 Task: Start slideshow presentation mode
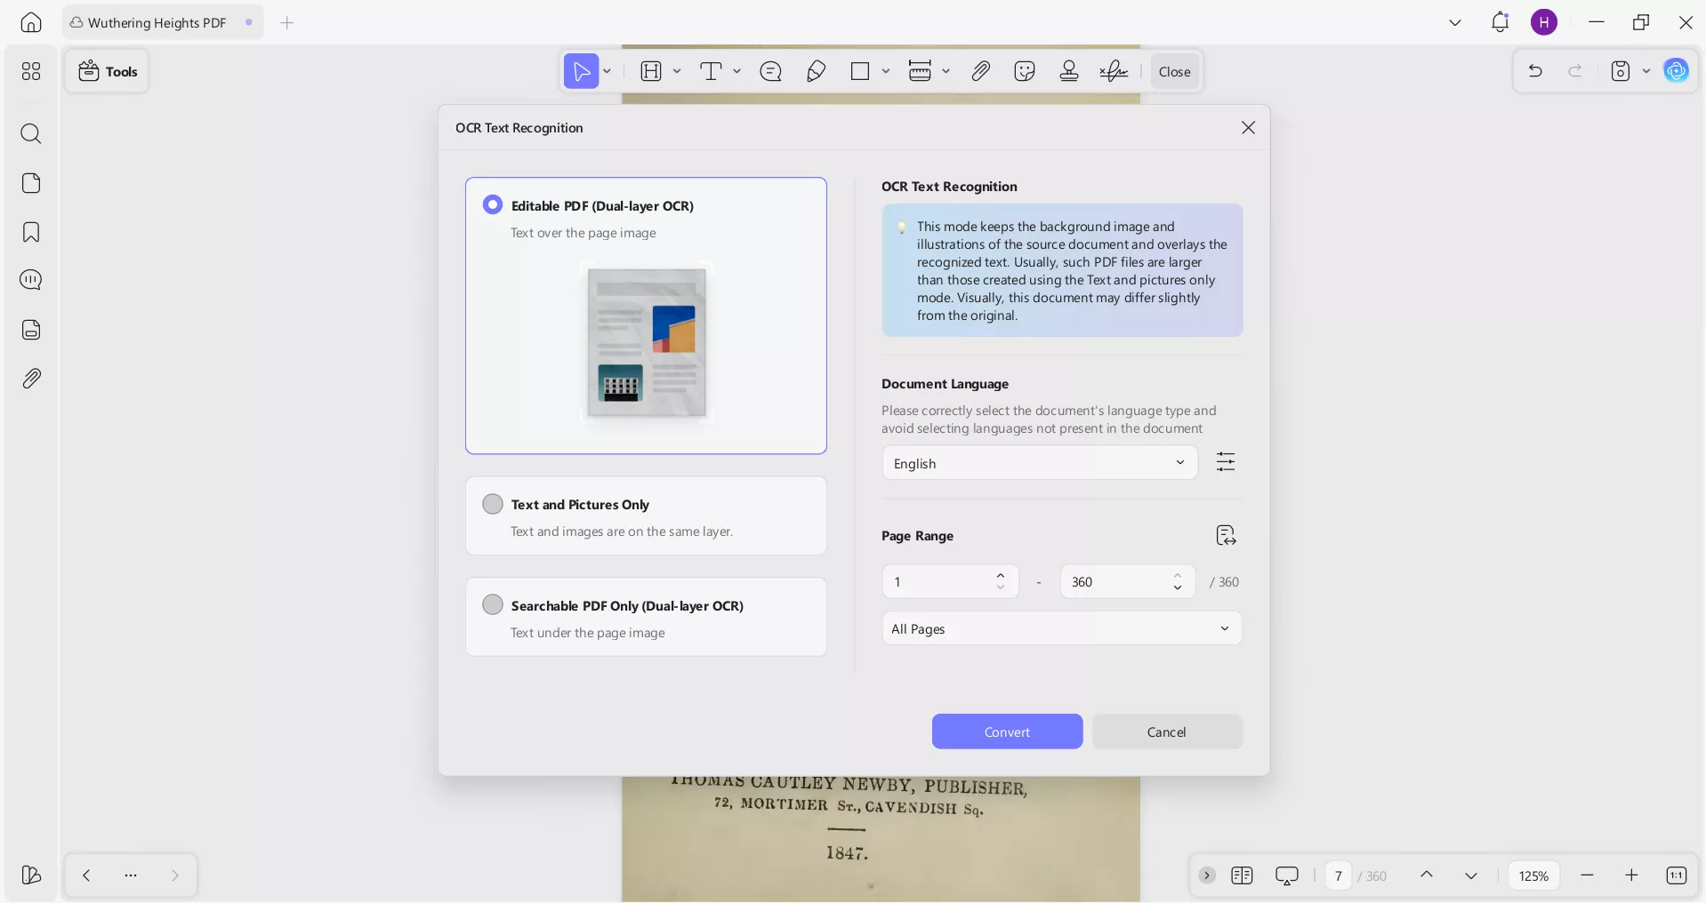click(x=1287, y=875)
